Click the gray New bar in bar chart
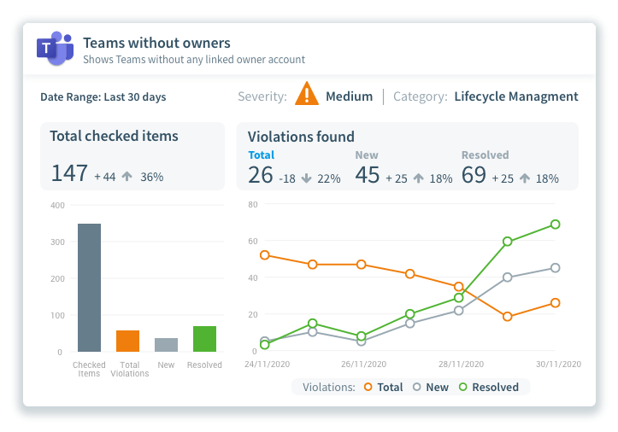618x432 pixels. (x=166, y=345)
